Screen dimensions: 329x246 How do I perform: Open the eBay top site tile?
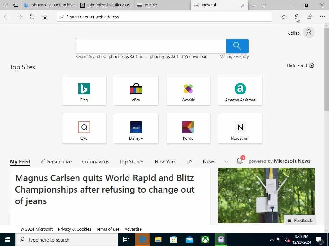coord(136,90)
